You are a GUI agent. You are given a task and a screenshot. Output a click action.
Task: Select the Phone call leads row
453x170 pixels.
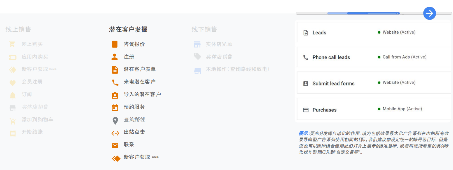373,57
